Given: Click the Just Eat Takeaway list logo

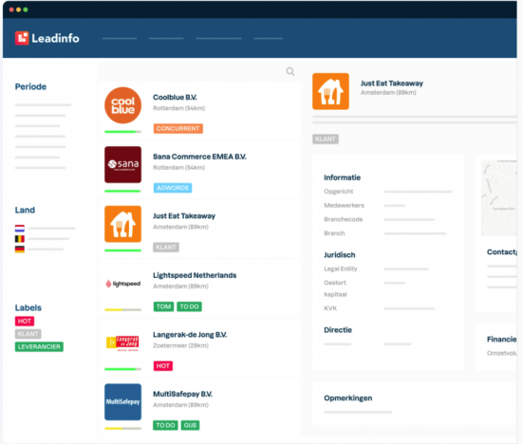Looking at the screenshot, I should 122,224.
